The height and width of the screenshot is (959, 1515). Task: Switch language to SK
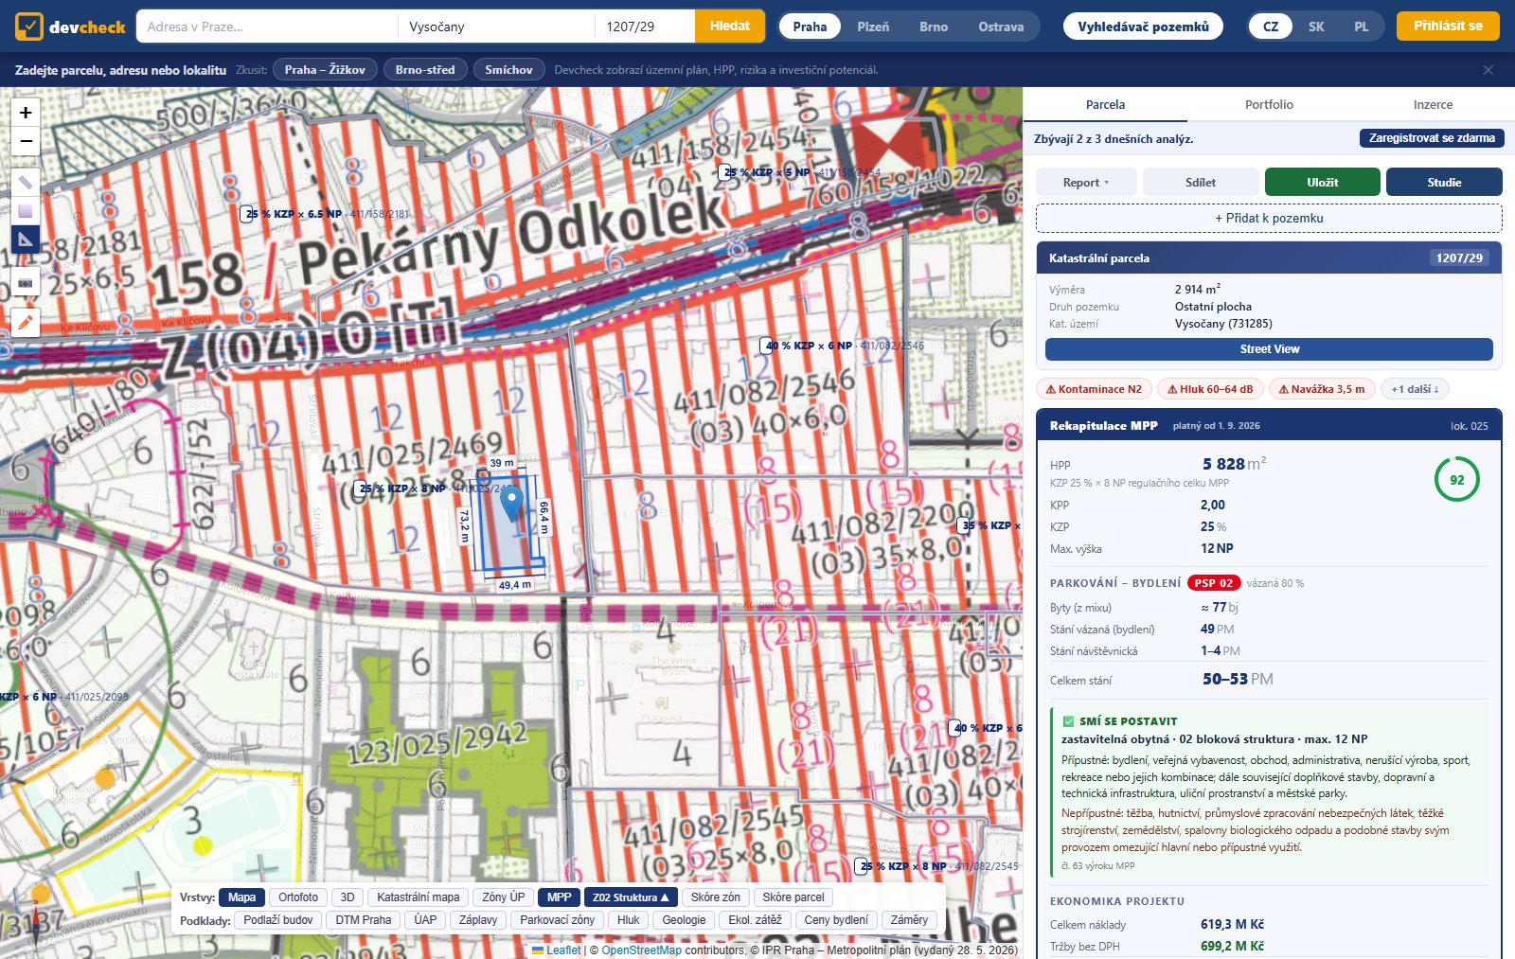coord(1316,27)
